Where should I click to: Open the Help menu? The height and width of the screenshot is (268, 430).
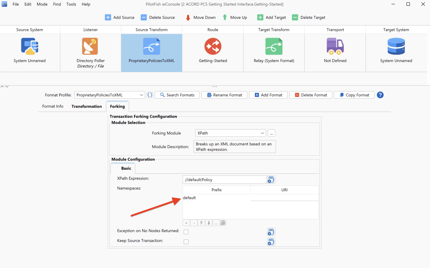tap(86, 4)
